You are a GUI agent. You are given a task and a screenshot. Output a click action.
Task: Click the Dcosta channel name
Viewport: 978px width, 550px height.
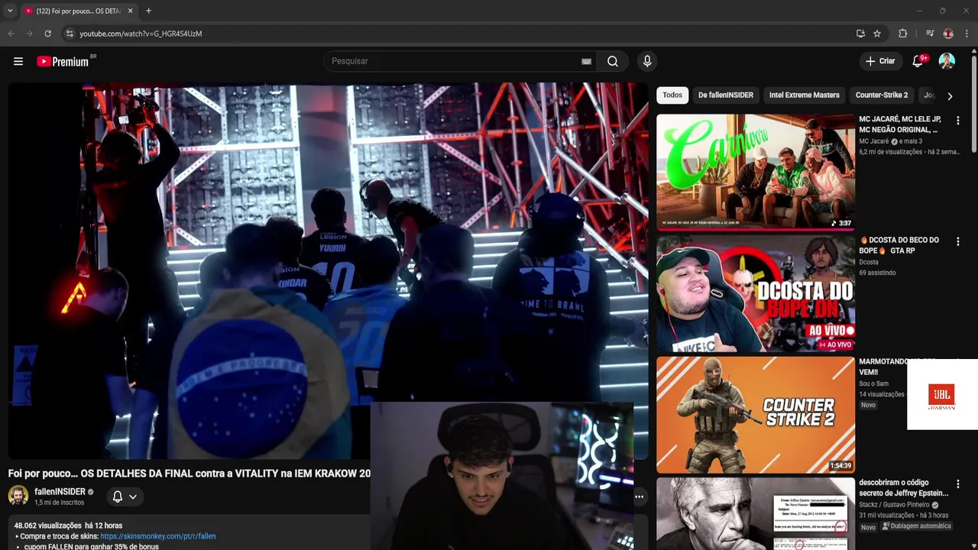[x=869, y=262]
